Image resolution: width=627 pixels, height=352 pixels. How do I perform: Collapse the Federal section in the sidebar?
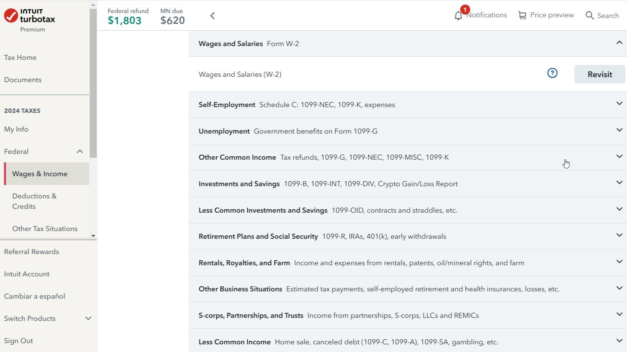(x=80, y=151)
